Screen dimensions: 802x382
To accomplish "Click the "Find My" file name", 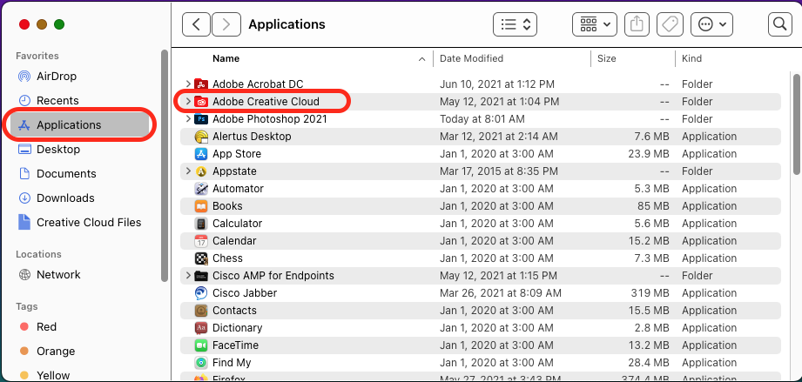I will tap(232, 363).
